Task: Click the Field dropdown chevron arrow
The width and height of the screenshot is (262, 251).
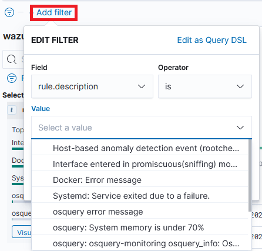Action: 142,86
